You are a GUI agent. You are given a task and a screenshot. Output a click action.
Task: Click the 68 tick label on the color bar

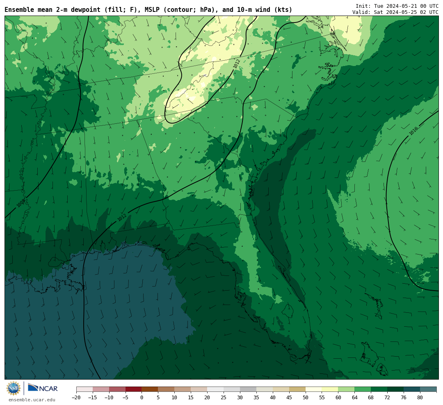coord(371,398)
